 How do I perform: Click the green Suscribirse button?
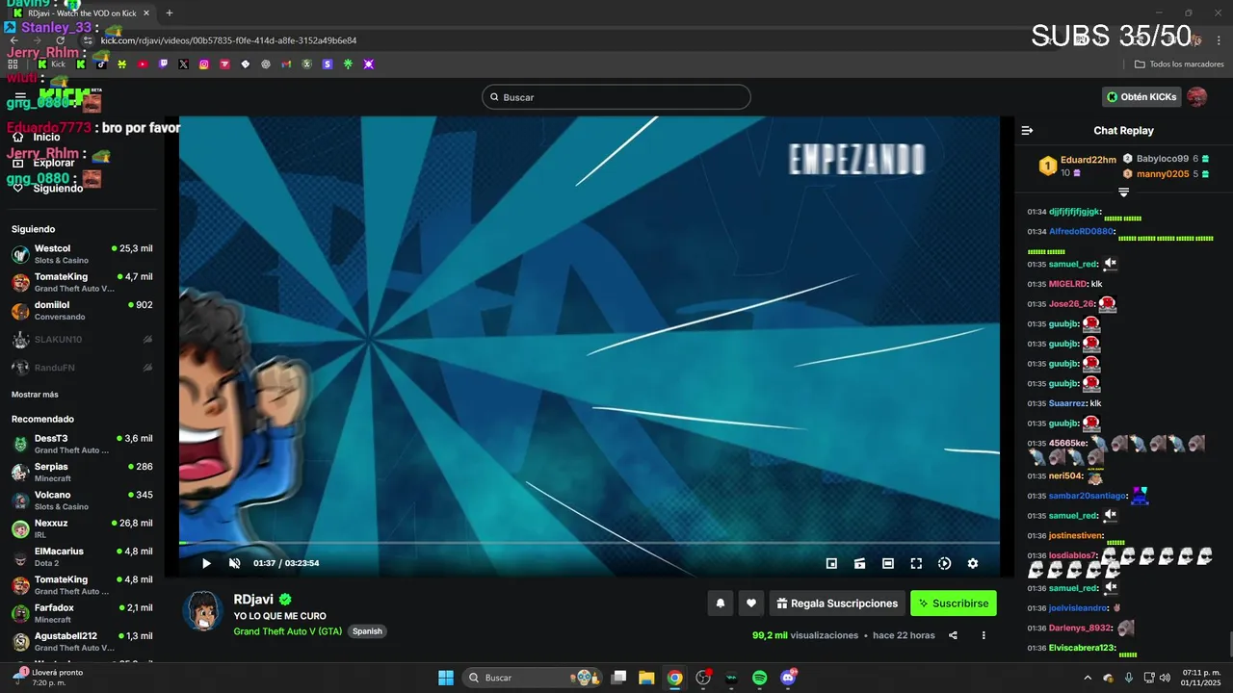[x=954, y=603]
